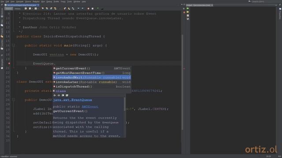282x158 pixels.
Task: Stop macro recording icon
Action: pyautogui.click(x=93, y=9)
